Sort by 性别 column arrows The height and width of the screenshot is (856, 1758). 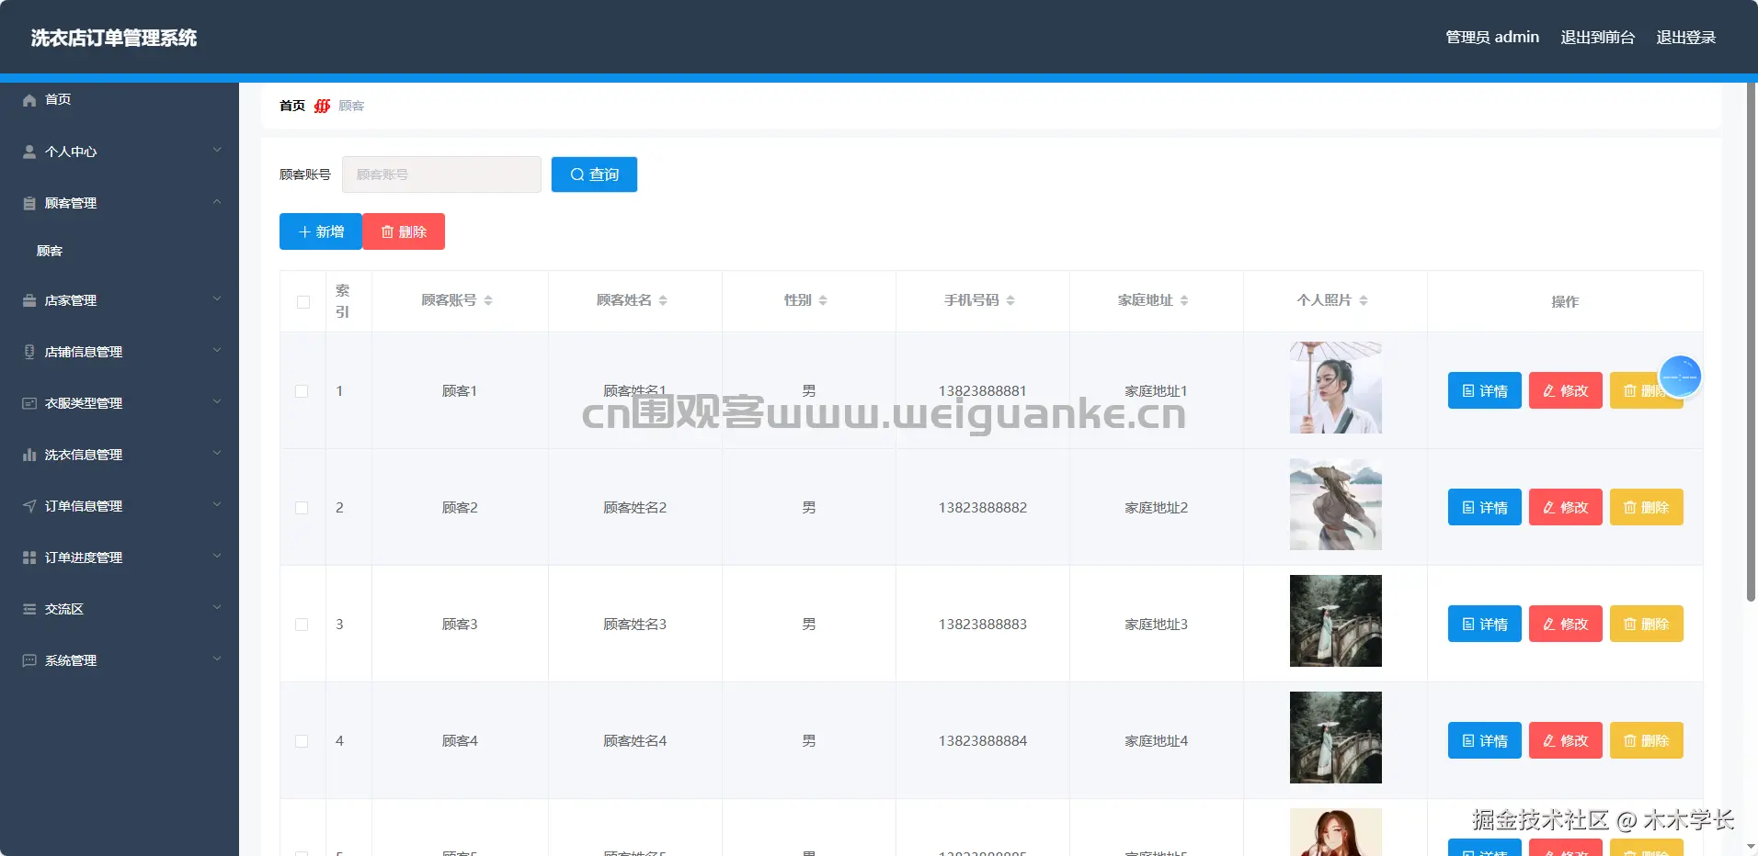pyautogui.click(x=823, y=300)
